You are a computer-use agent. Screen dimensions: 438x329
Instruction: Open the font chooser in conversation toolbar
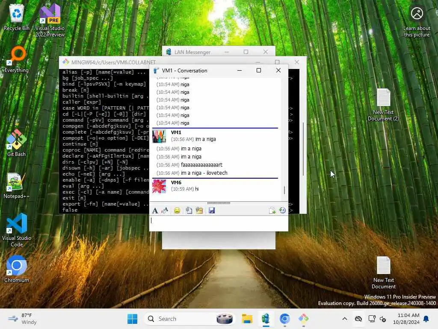coord(155,210)
